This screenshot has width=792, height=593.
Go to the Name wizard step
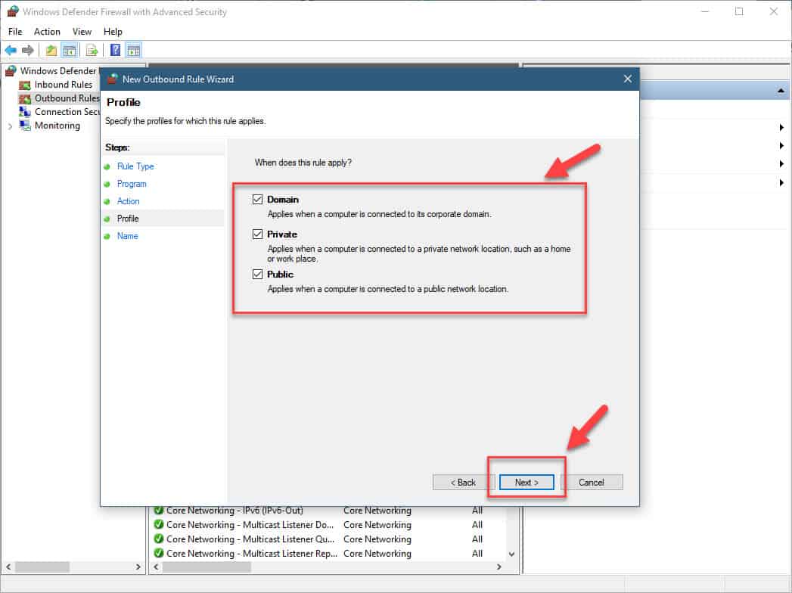(x=127, y=236)
